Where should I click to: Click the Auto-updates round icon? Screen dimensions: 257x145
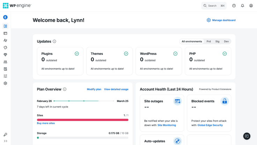click(177, 141)
